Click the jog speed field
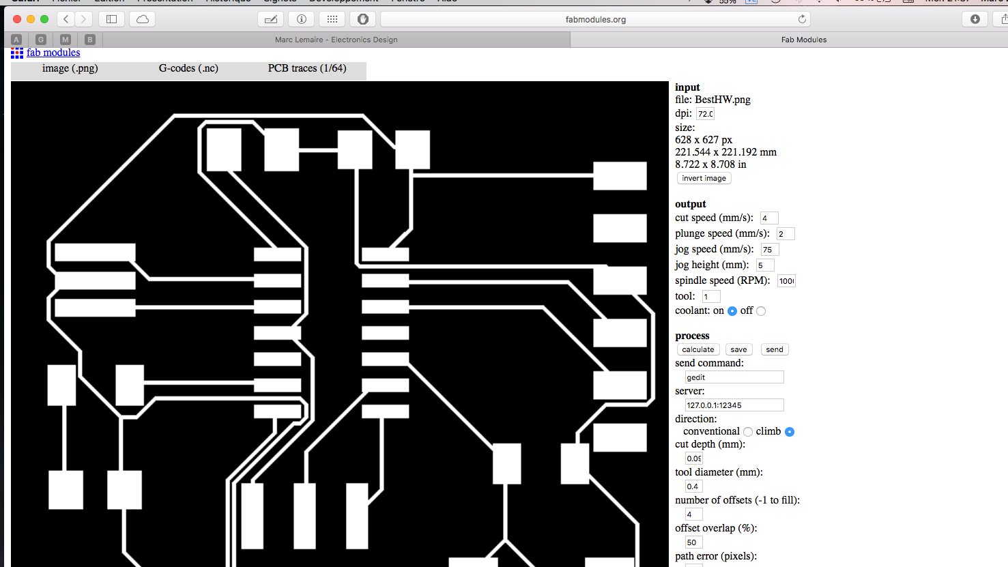 tap(770, 250)
